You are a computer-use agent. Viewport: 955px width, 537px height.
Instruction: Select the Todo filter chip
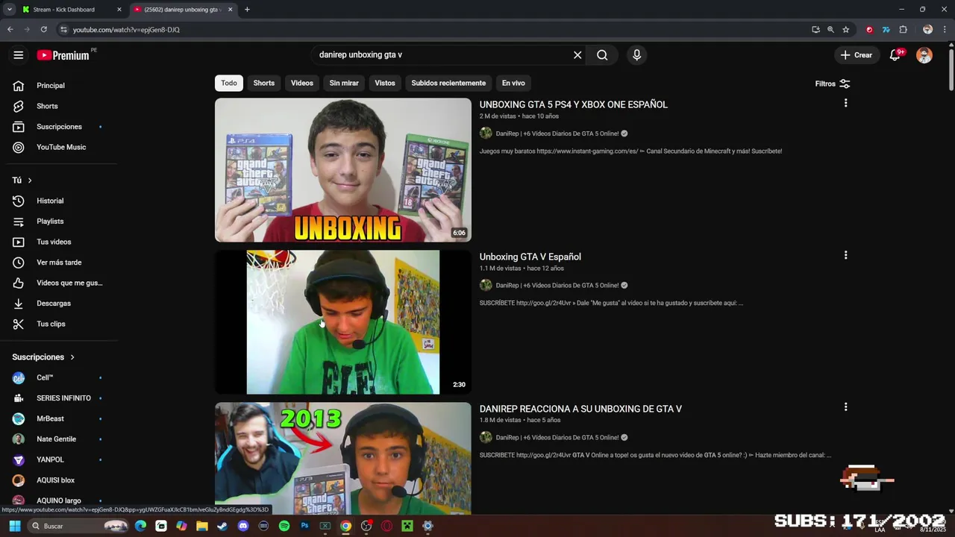[229, 83]
